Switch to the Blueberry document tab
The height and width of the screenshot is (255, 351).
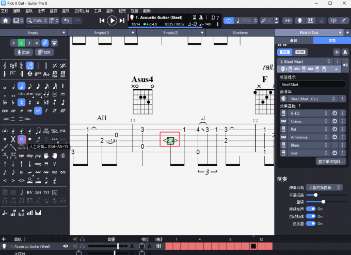click(x=240, y=33)
